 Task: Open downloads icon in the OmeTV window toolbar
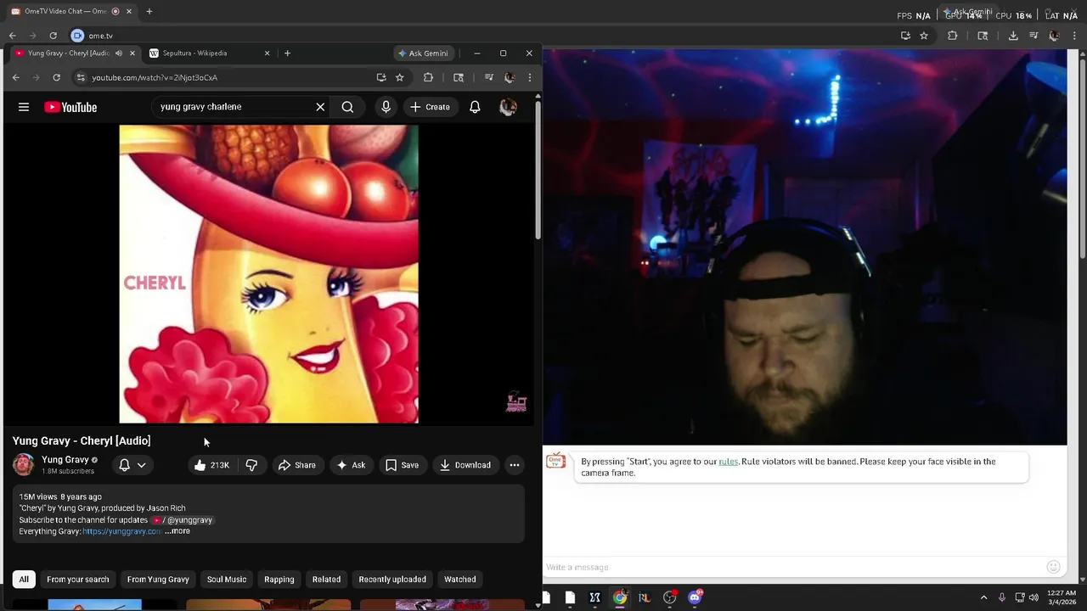coord(1013,36)
